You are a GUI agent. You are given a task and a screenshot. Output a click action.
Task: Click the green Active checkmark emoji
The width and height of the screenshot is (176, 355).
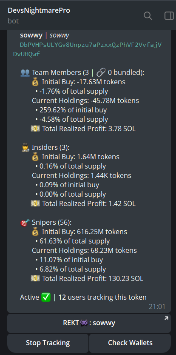tap(46, 297)
